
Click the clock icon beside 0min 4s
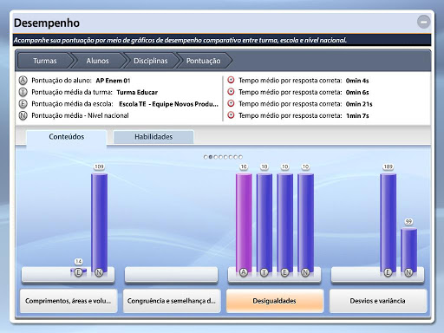tap(231, 80)
